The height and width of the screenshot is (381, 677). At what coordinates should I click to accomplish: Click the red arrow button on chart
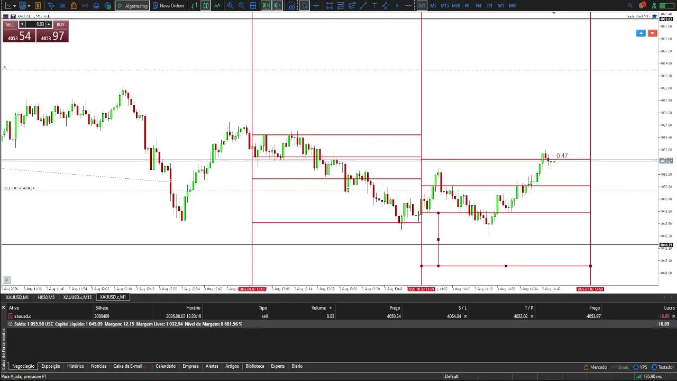click(x=652, y=33)
